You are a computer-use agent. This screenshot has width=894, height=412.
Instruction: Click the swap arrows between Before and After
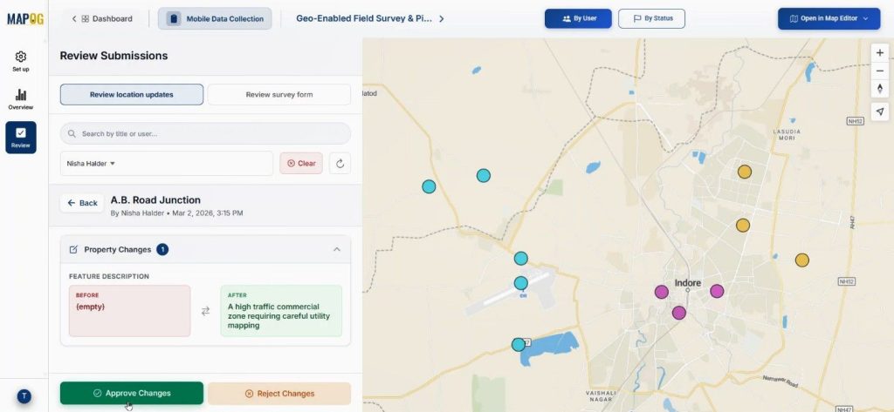click(x=205, y=311)
